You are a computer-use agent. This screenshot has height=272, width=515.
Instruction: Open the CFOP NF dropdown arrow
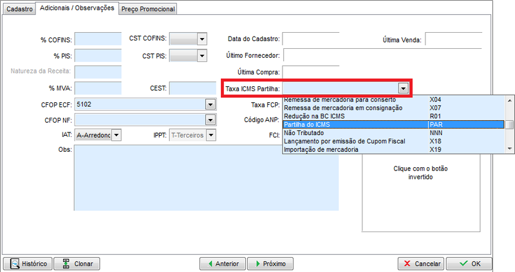(209, 120)
